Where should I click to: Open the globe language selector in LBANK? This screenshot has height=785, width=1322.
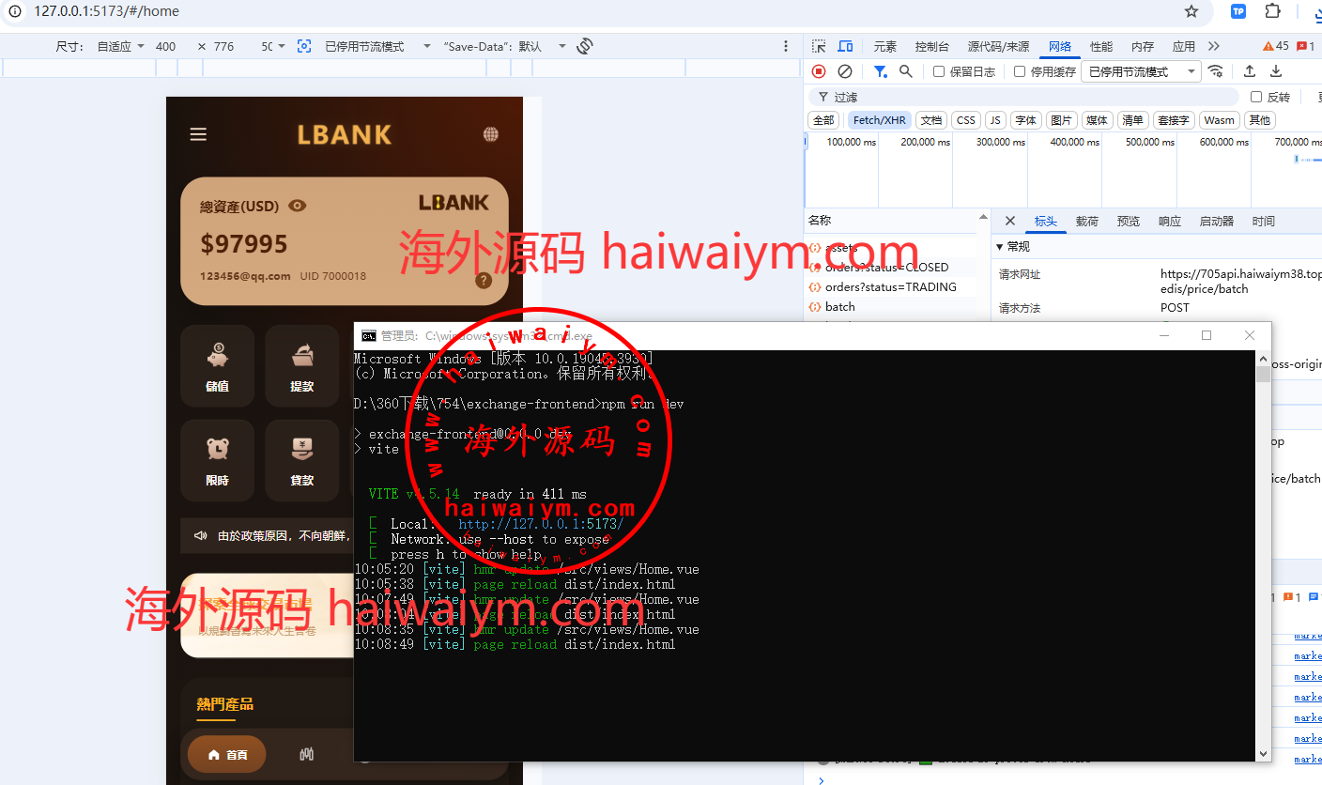[x=491, y=134]
